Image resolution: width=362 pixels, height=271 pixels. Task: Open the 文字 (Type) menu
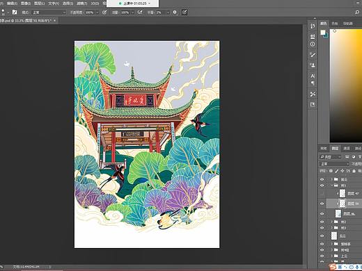coord(54,3)
